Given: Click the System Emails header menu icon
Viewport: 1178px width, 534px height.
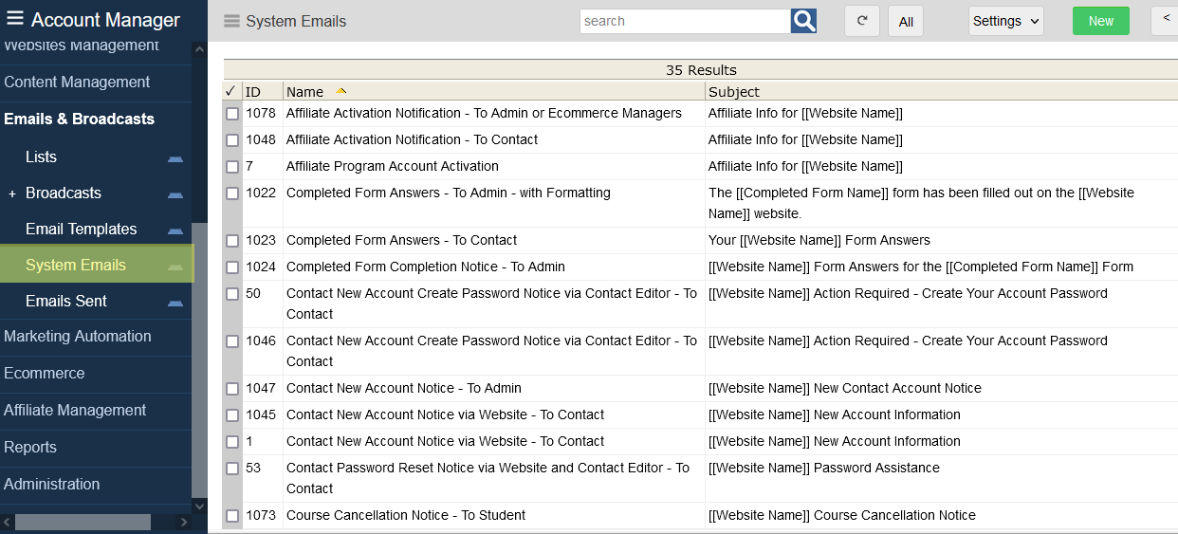Looking at the screenshot, I should pyautogui.click(x=231, y=21).
